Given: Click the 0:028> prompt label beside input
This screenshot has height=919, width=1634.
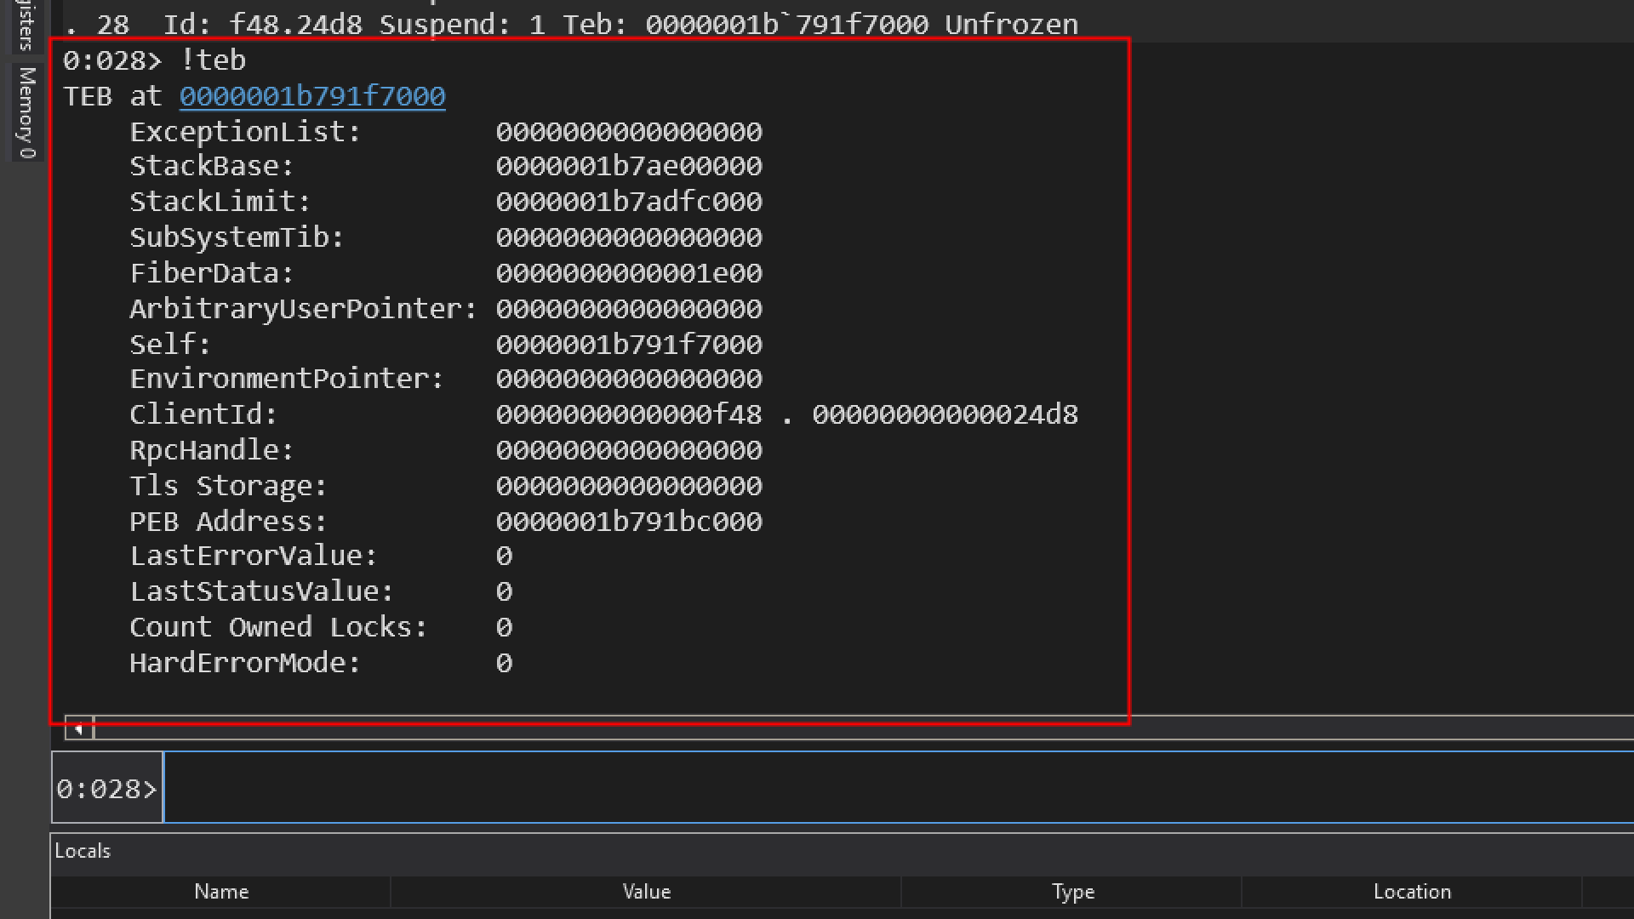Looking at the screenshot, I should [x=107, y=789].
